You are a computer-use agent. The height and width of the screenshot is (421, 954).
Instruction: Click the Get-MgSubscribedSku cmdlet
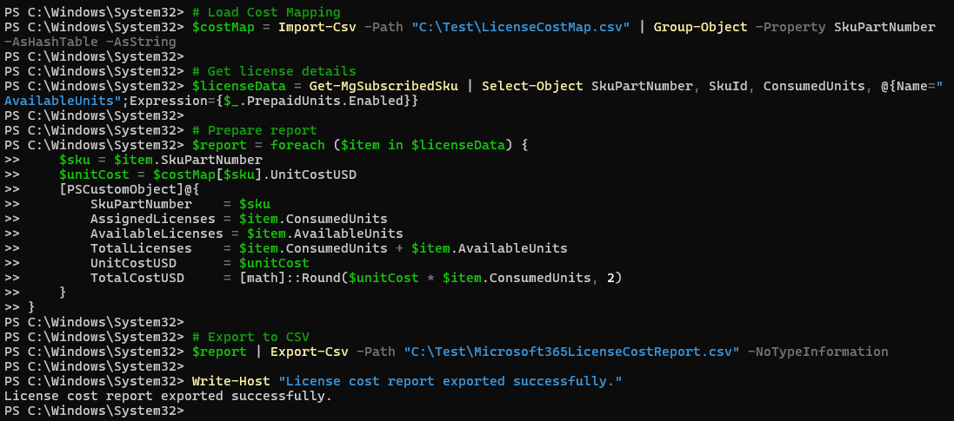pyautogui.click(x=384, y=86)
